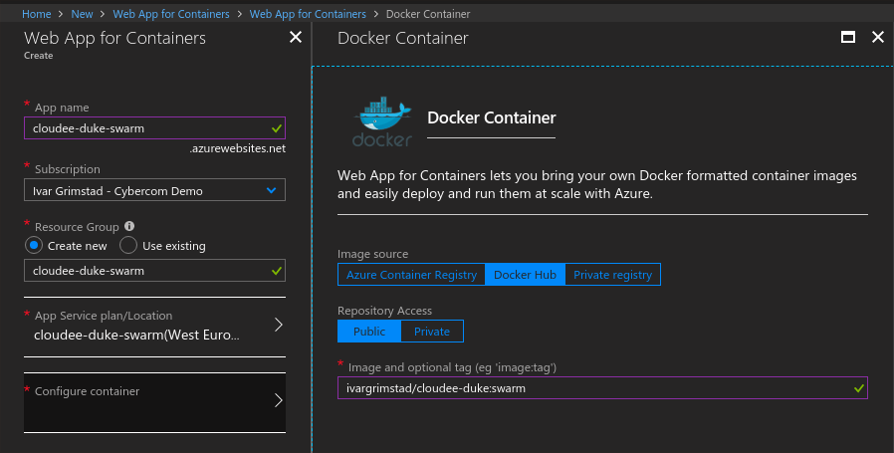The width and height of the screenshot is (894, 453).
Task: Open App Service plan/Location settings
Action: [154, 327]
